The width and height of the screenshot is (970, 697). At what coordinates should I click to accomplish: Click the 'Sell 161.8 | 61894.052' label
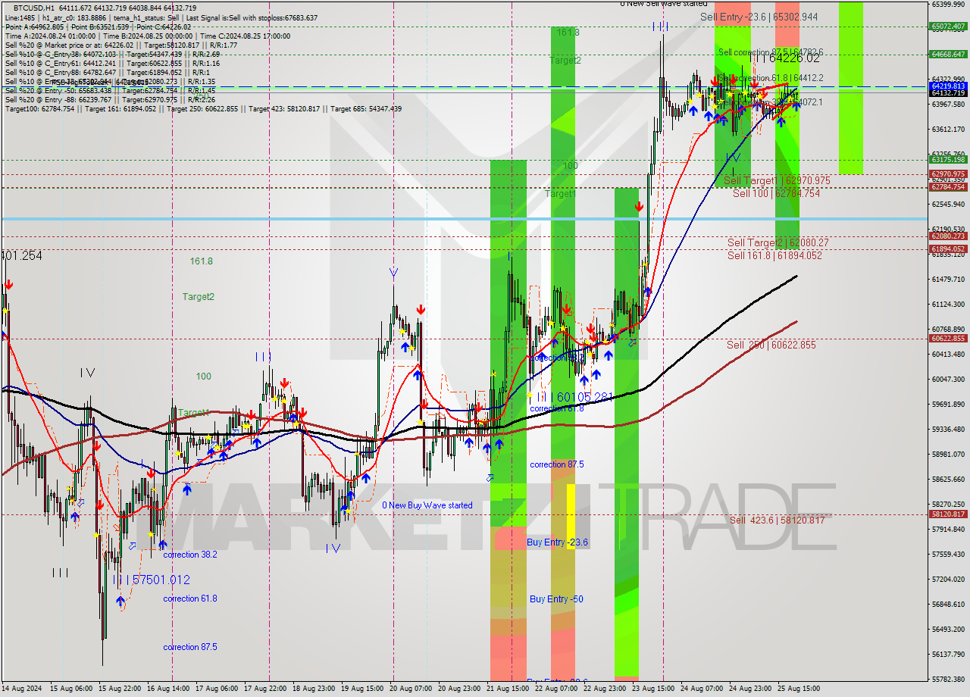tap(774, 255)
